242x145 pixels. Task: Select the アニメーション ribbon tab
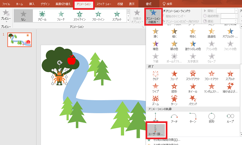coord(84,4)
